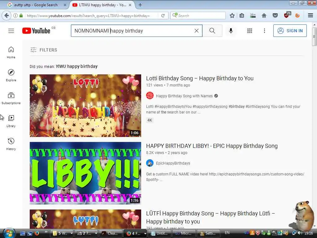Image resolution: width=317 pixels, height=238 pixels.
Task: Visit Happy Birthday Song with Names channel
Action: click(184, 96)
